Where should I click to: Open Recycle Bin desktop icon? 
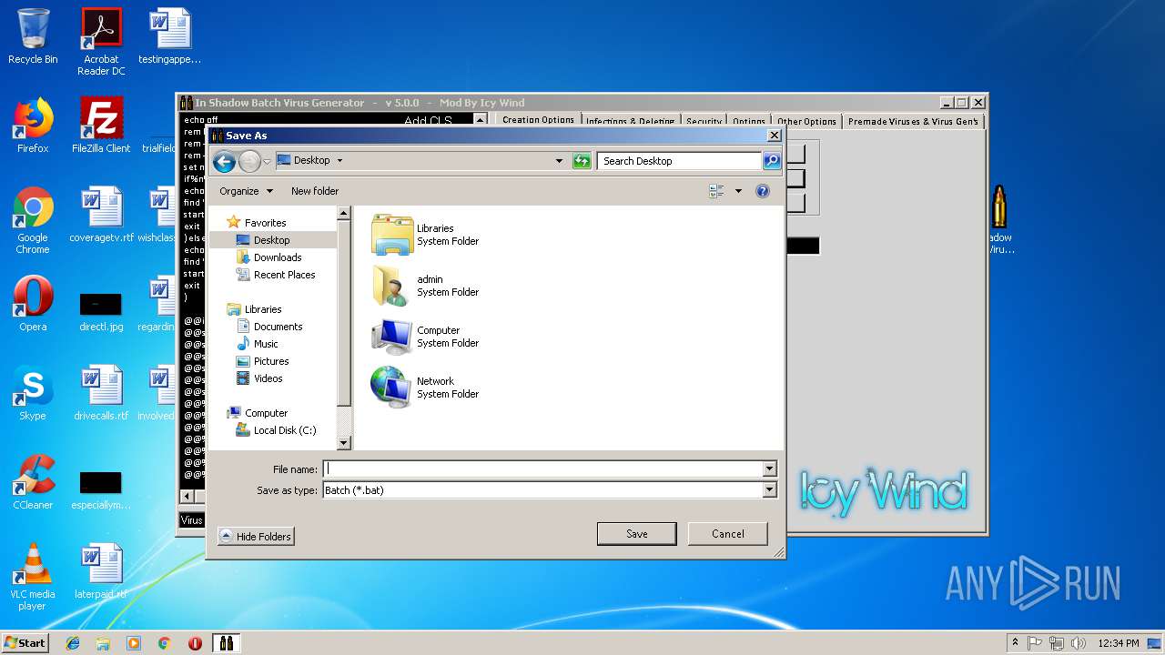[33, 37]
